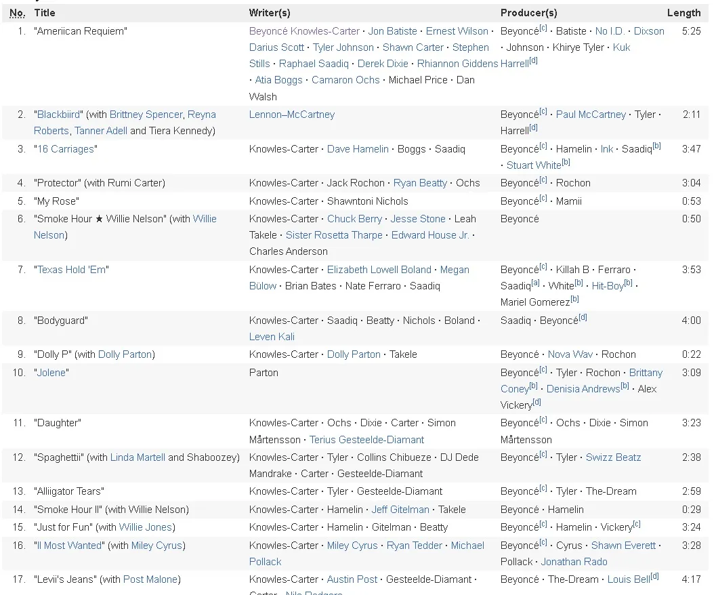Viewport: 716px width, 595px height.
Task: Click the Jon Batiste link
Action: (392, 31)
